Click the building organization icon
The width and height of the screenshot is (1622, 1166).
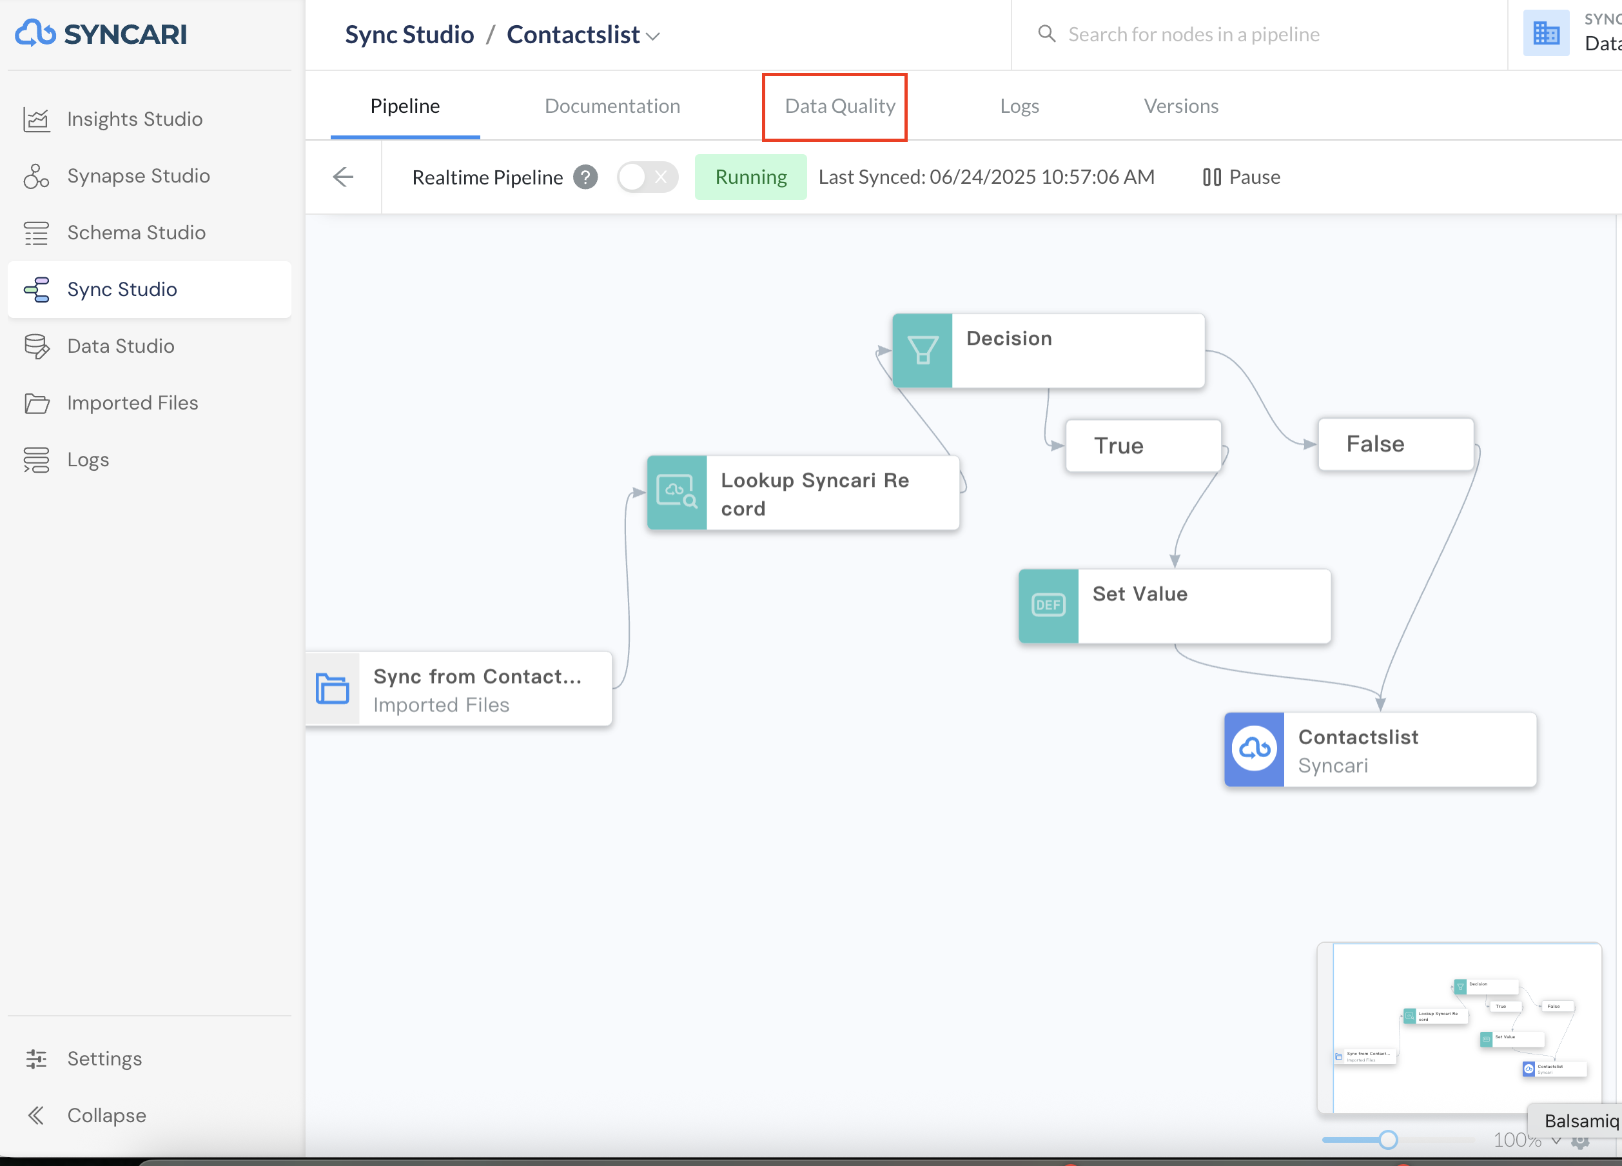[x=1546, y=33]
